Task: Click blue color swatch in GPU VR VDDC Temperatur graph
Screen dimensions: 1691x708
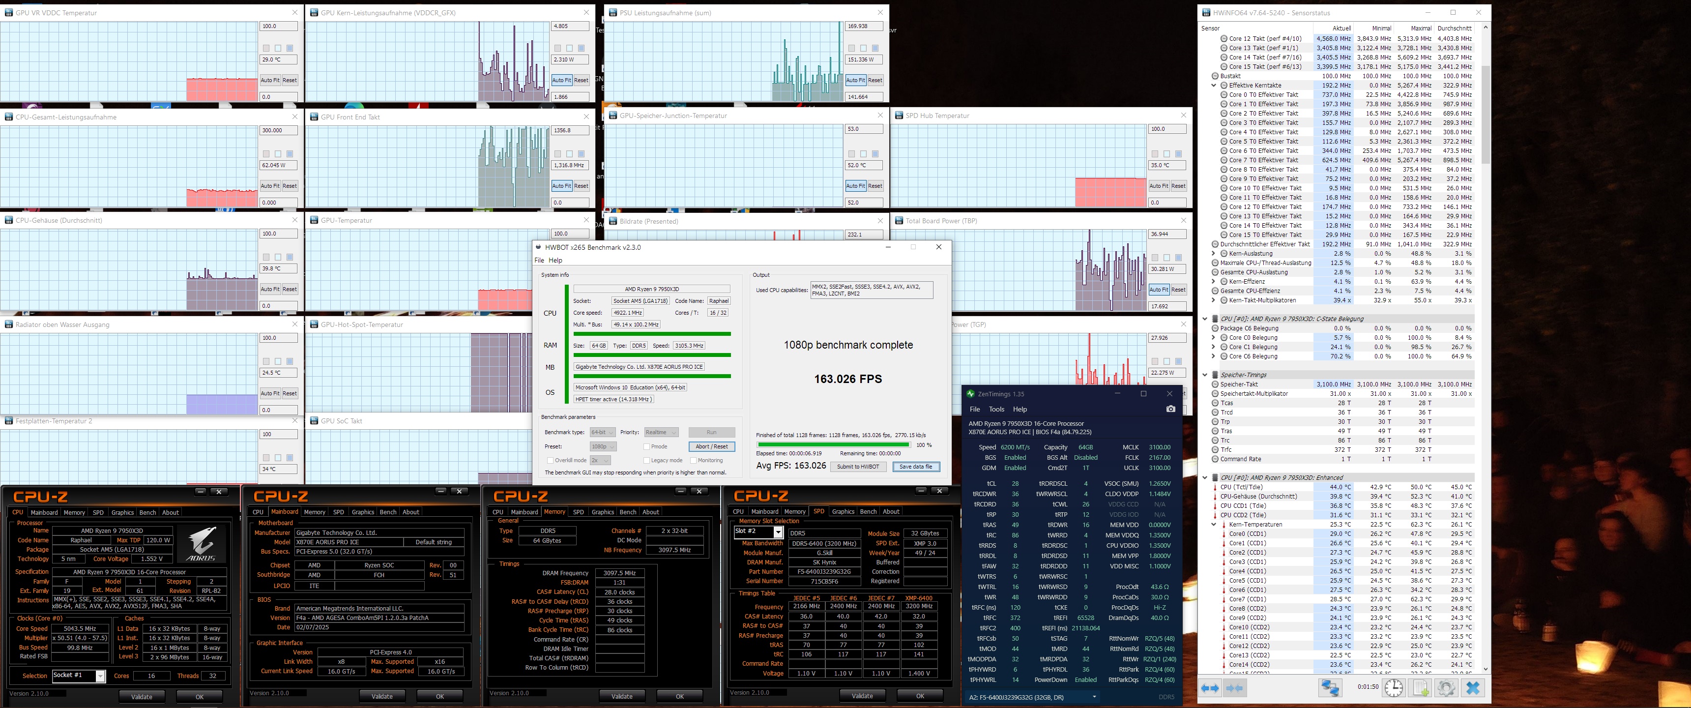Action: [x=290, y=48]
